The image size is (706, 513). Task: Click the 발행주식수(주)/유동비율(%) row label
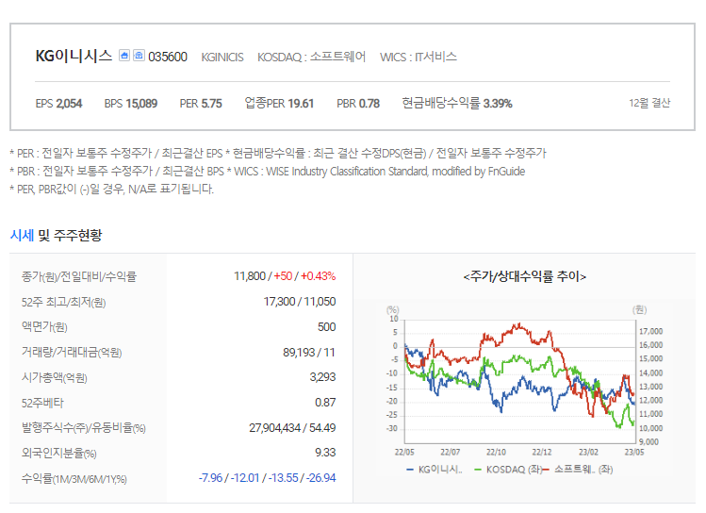click(x=84, y=428)
